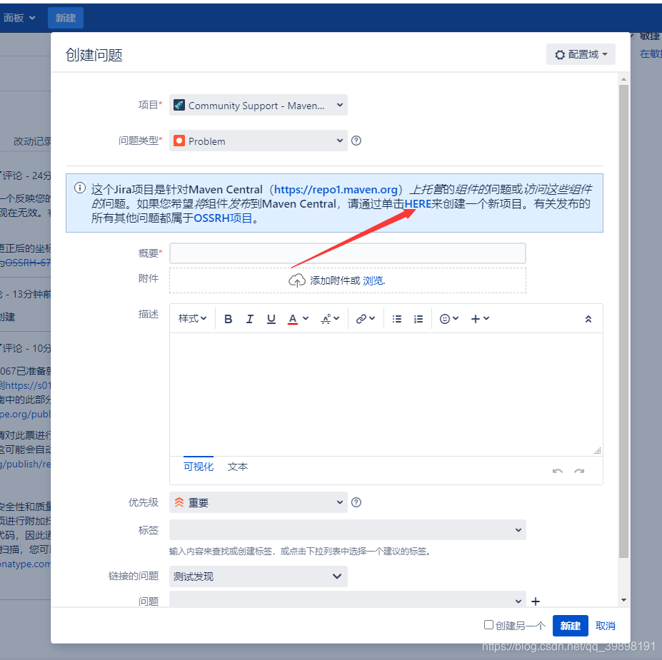662x660 pixels.
Task: Focus the 概要 summary input field
Action: tap(348, 253)
